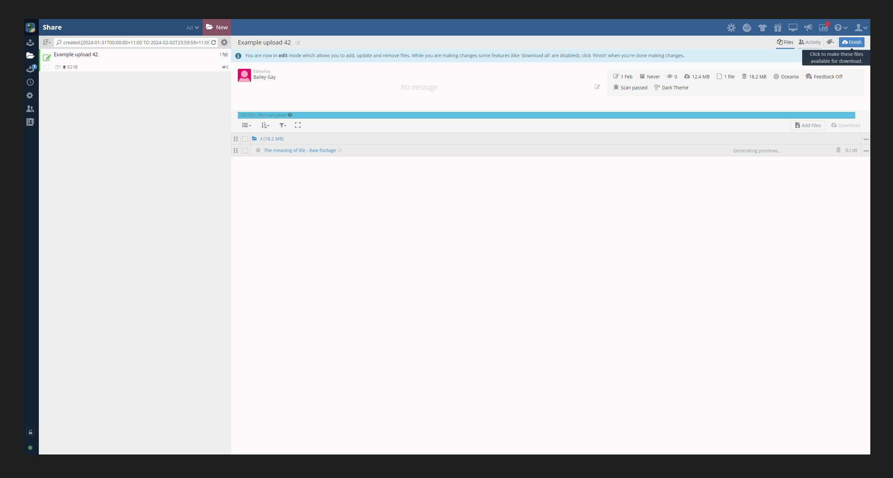Screen dimensions: 893x478
Task: Click the Download button
Action: (x=845, y=126)
